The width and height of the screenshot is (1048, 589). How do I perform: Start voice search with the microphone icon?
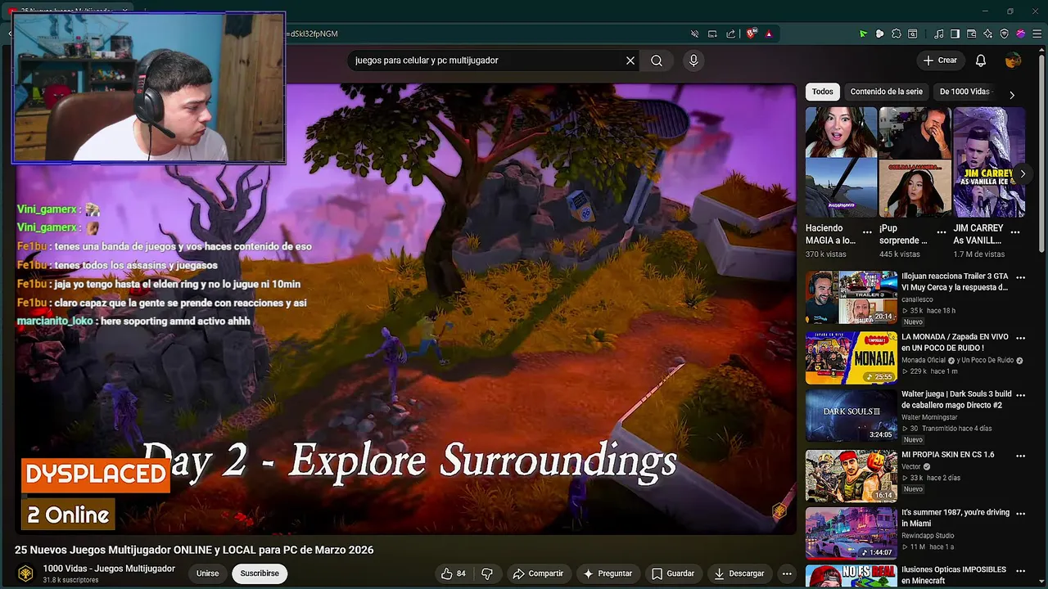pos(693,61)
